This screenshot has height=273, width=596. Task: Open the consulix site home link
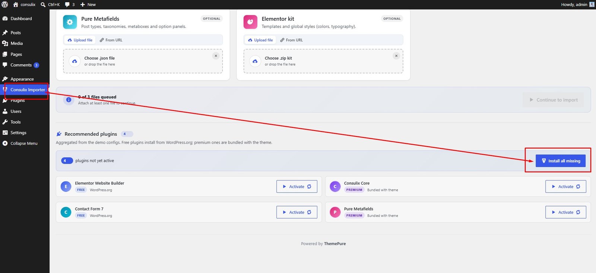click(24, 4)
